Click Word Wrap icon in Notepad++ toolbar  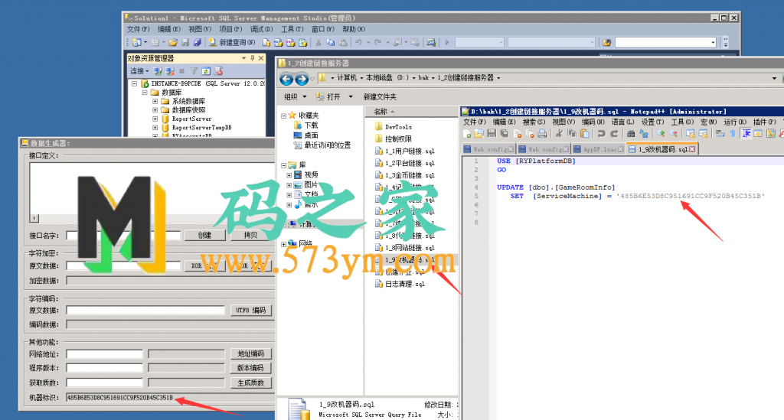coord(720,133)
